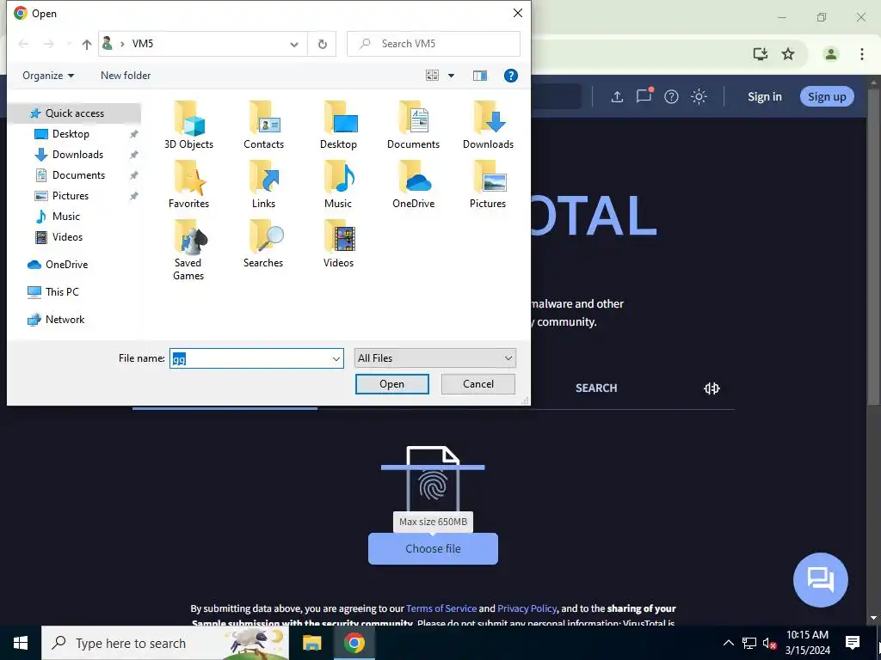
Task: Open VirusTotal help circle icon
Action: click(x=671, y=96)
